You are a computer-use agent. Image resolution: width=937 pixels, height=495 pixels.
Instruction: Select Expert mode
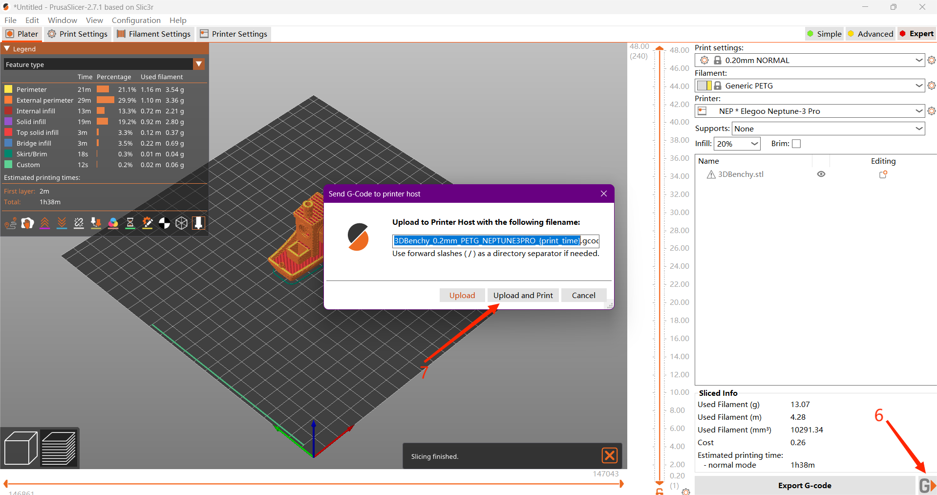(916, 34)
